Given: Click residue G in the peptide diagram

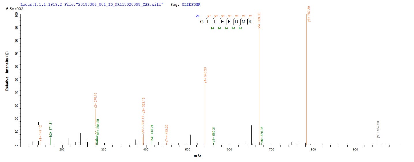Looking at the screenshot, I should 202,22.
